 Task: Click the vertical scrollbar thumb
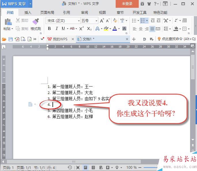[193, 67]
